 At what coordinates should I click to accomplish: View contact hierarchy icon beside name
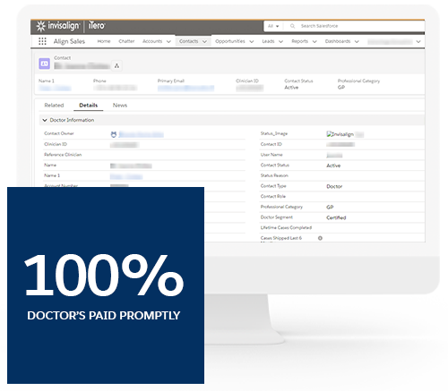[x=116, y=65]
